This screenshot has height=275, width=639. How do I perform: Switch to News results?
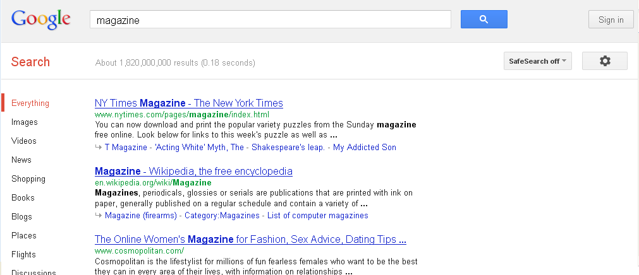pos(21,160)
